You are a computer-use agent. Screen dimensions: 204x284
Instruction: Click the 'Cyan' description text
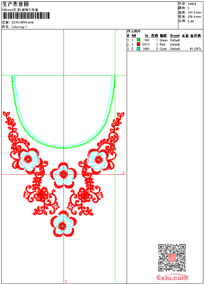click(163, 49)
